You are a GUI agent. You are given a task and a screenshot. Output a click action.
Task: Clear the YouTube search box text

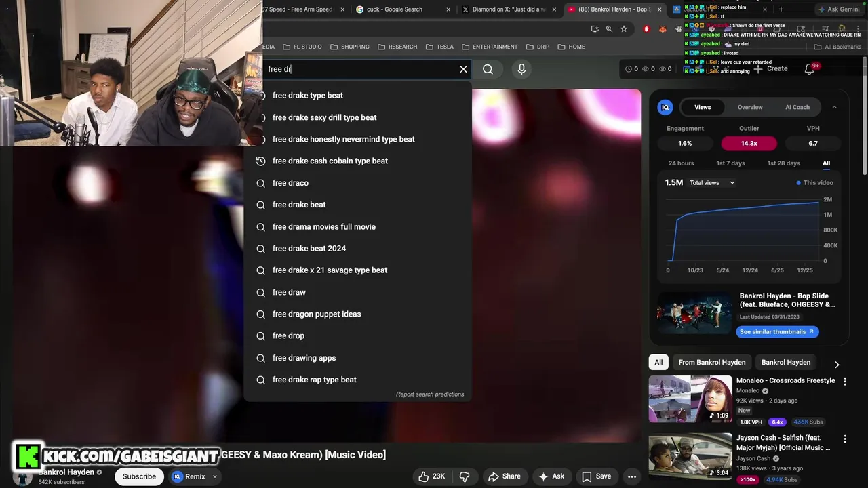point(463,69)
